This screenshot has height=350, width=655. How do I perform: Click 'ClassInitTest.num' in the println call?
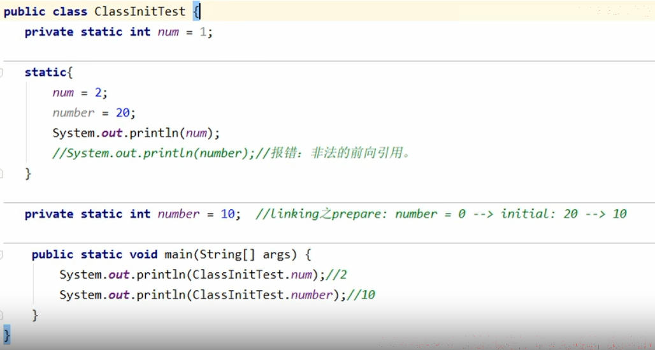click(252, 274)
